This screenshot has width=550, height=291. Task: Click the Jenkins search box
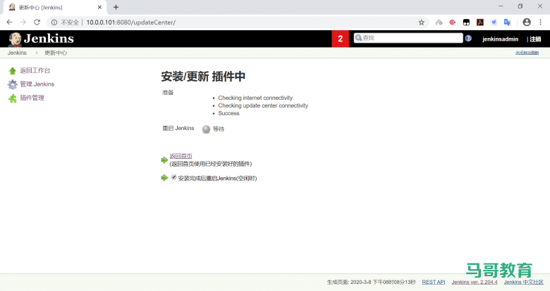click(408, 38)
